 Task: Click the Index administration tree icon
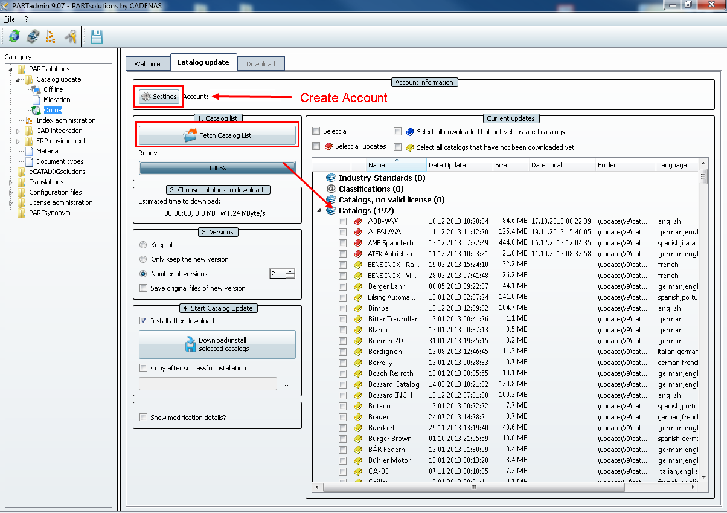point(30,120)
